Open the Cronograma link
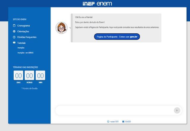The height and width of the screenshot is (131, 190). pyautogui.click(x=23, y=26)
